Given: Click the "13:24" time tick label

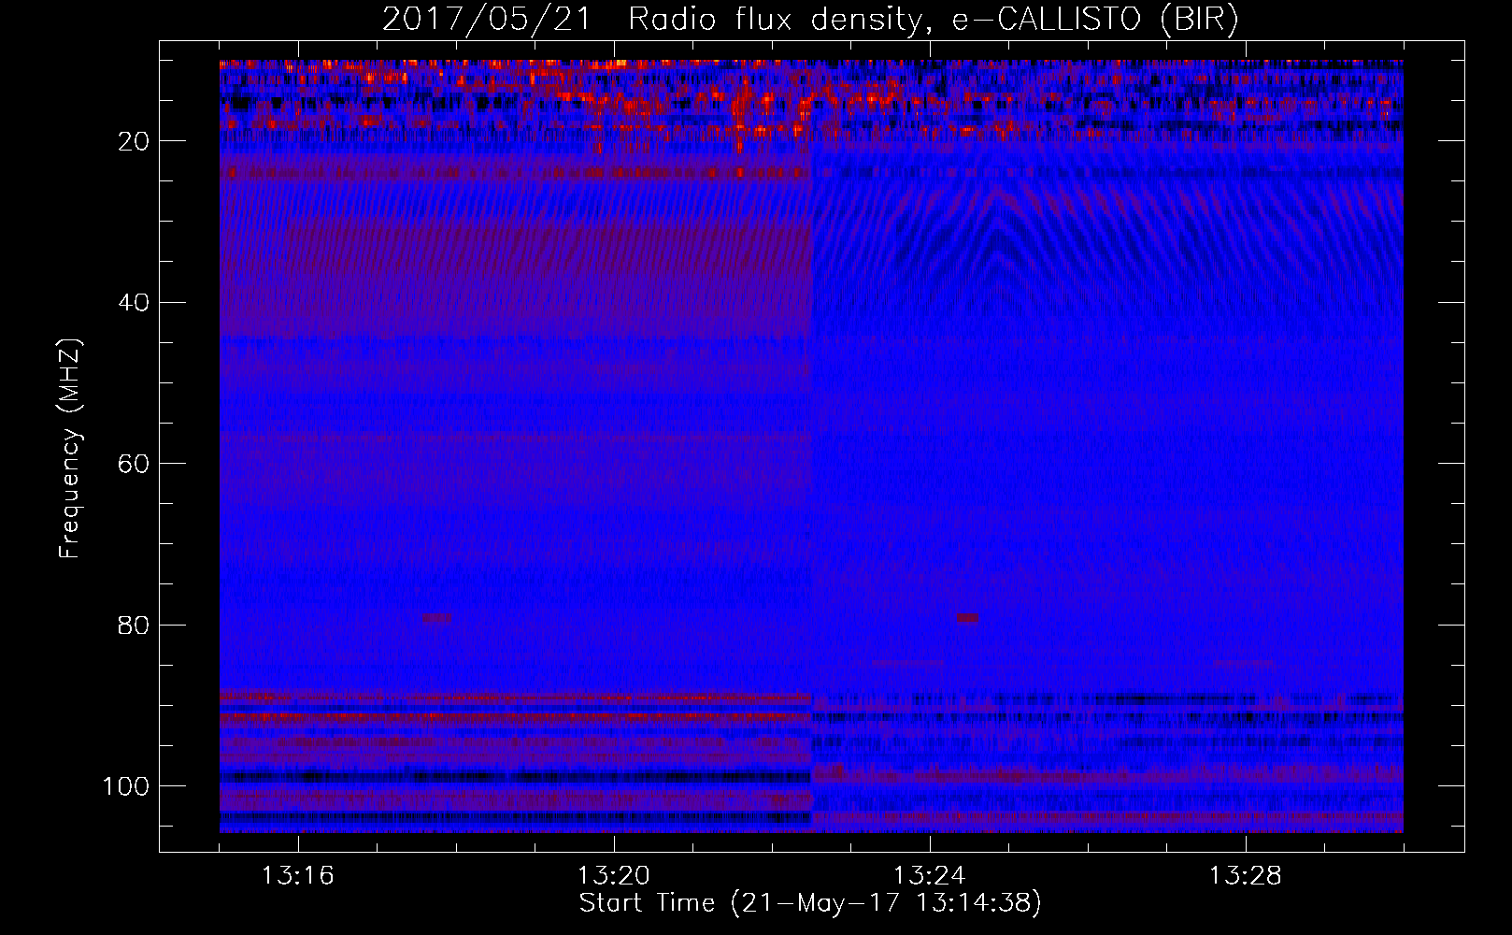Looking at the screenshot, I should click(930, 876).
